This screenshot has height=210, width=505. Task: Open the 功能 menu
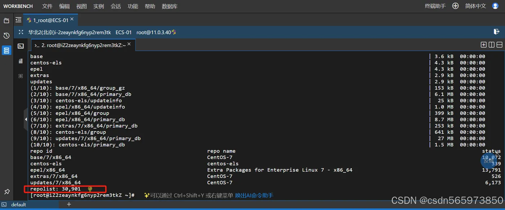click(133, 6)
